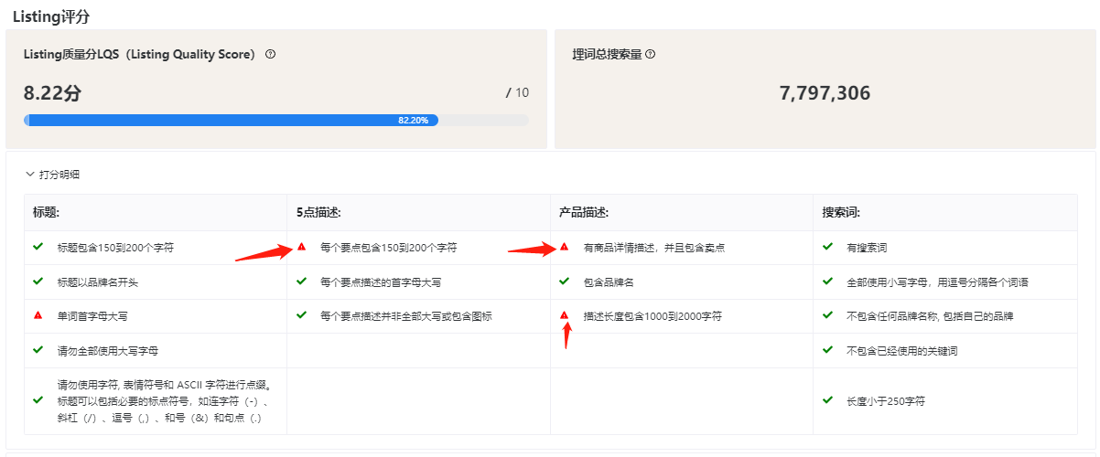Click the text 单词首字母大写
The height and width of the screenshot is (457, 1100).
[x=92, y=316]
